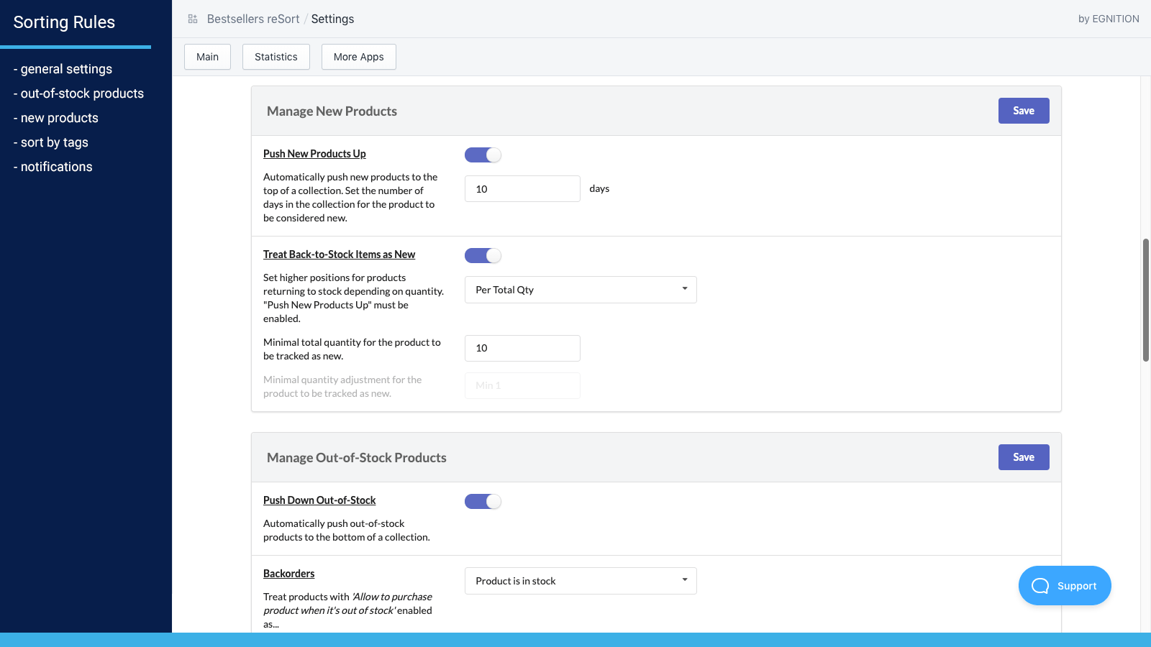This screenshot has height=647, width=1151.
Task: Jump to out-of-stock products section
Action: (78, 93)
